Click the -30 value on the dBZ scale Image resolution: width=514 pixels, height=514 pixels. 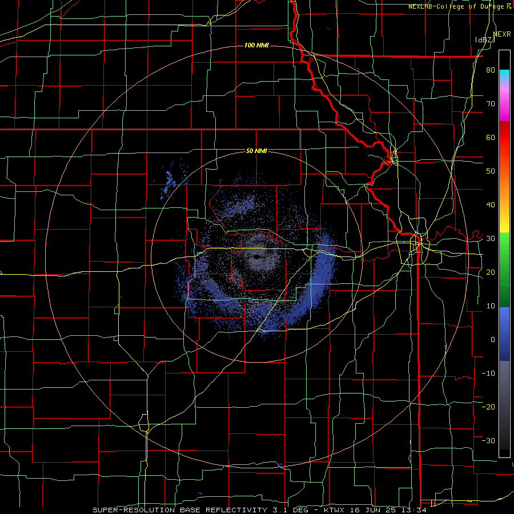488,440
